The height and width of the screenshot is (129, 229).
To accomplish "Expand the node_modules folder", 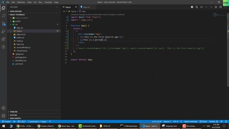I will (34, 18).
